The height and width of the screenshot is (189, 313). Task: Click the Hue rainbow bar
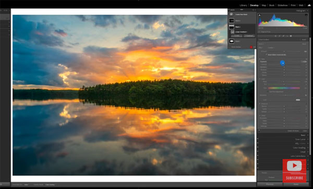click(x=284, y=88)
